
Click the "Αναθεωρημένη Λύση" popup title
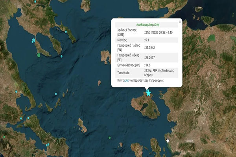(x=146, y=24)
